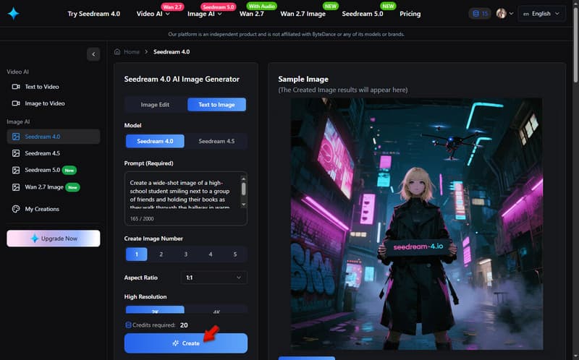Open Text to Video in sidebar
This screenshot has height=360, width=579.
click(42, 87)
